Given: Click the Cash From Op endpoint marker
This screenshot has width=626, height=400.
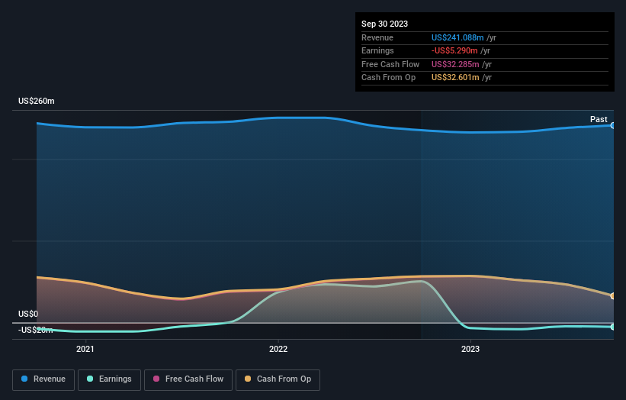Looking at the screenshot, I should (x=612, y=296).
